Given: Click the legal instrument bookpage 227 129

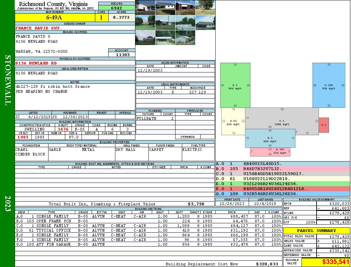Looking at the screenshot, I should click(198, 92).
